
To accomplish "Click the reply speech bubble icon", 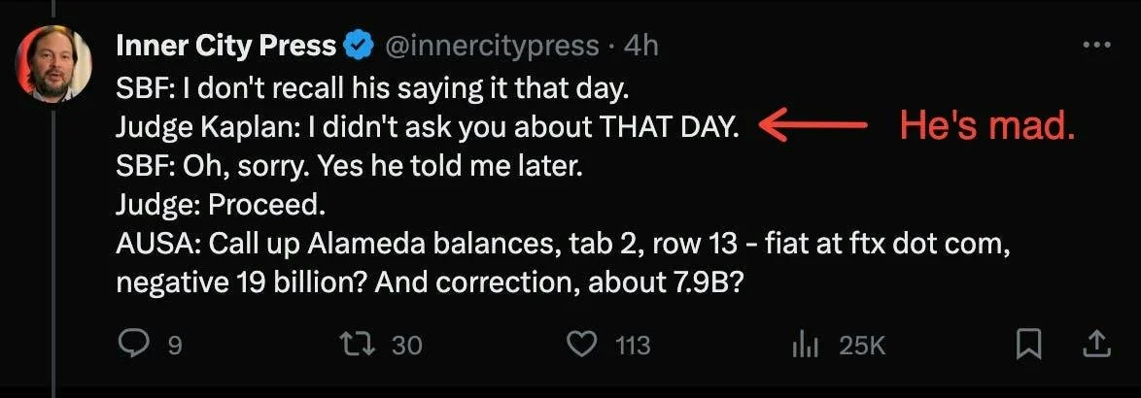I will (131, 344).
